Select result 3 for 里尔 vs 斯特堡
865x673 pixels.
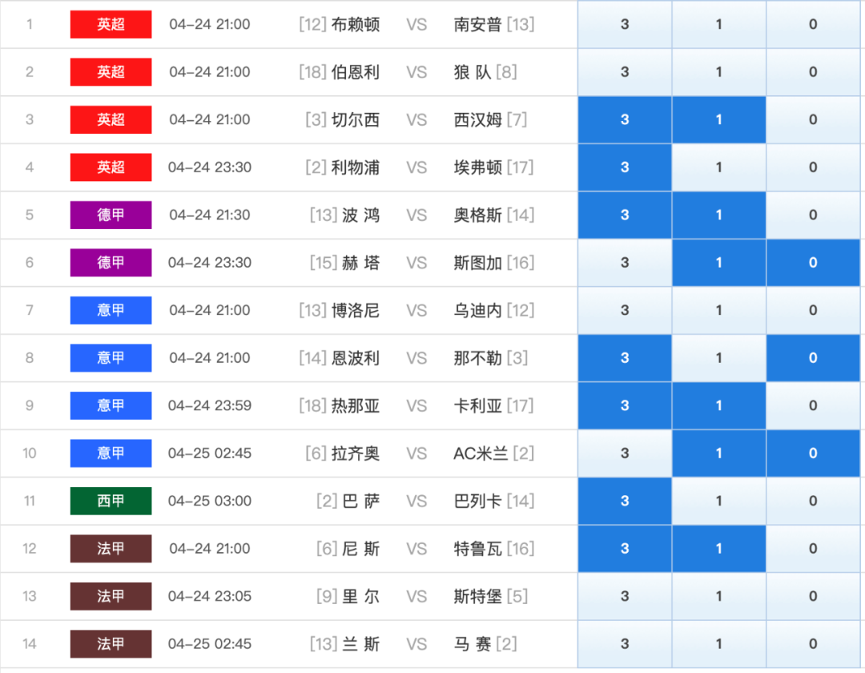(625, 596)
